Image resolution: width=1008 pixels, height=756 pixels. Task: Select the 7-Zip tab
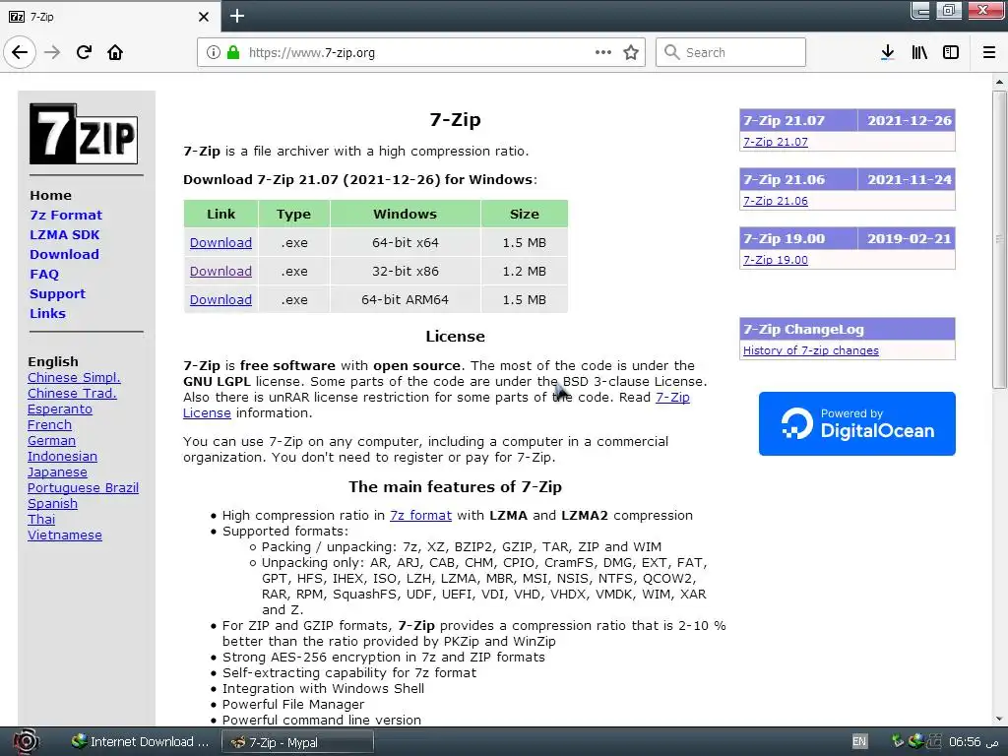[109, 17]
